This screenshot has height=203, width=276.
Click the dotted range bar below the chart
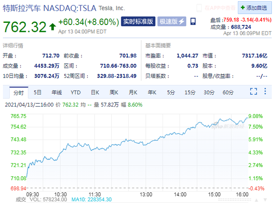[x=235, y=200]
